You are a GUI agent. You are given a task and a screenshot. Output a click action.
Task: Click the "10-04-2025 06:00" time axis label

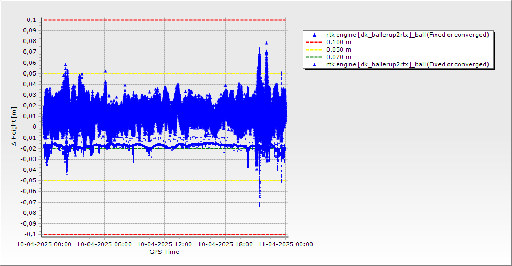click(x=104, y=244)
